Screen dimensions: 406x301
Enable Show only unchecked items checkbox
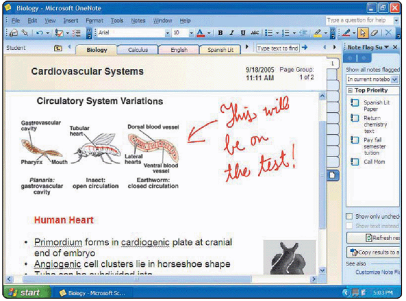(349, 217)
